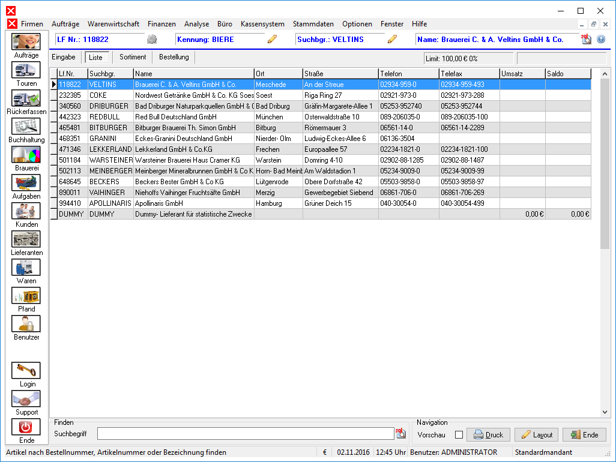Open the Touren truck icon

pyautogui.click(x=26, y=70)
